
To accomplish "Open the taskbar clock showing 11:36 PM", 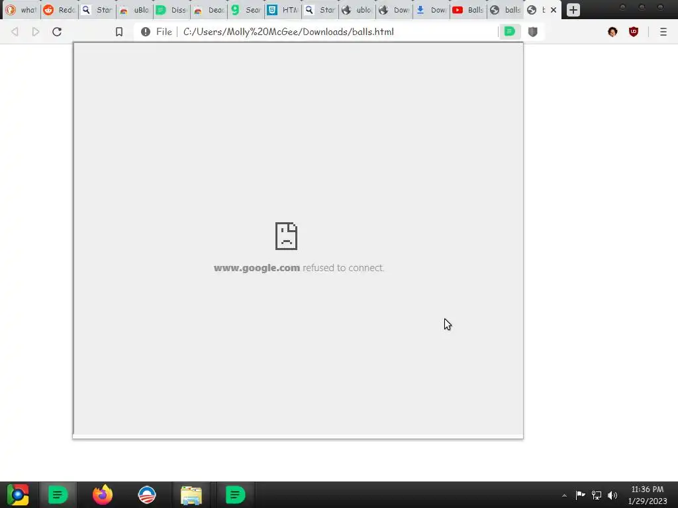I will click(648, 495).
